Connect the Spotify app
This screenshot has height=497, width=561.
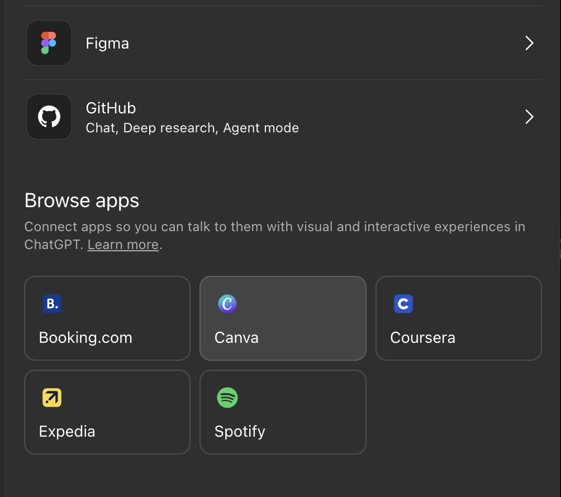click(x=282, y=412)
